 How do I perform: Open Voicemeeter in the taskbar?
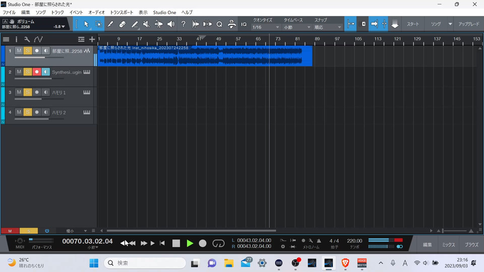point(362,263)
